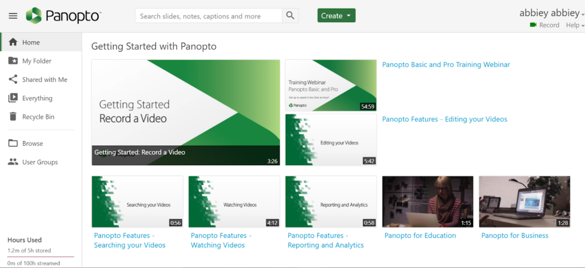The height and width of the screenshot is (268, 585).
Task: Open Everything in the sidebar
Action: pyautogui.click(x=41, y=98)
